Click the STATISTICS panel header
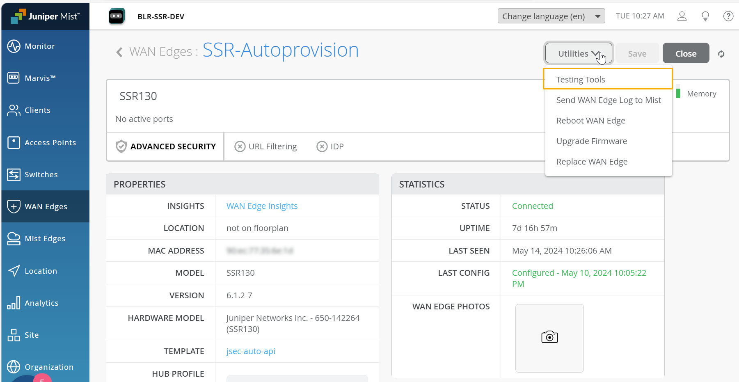The image size is (739, 382). point(528,184)
